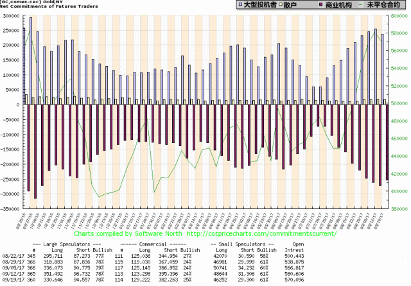Click the 600000 right axis label
The image size is (411, 286).
point(399,16)
